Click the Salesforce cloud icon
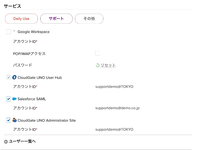 14,99
